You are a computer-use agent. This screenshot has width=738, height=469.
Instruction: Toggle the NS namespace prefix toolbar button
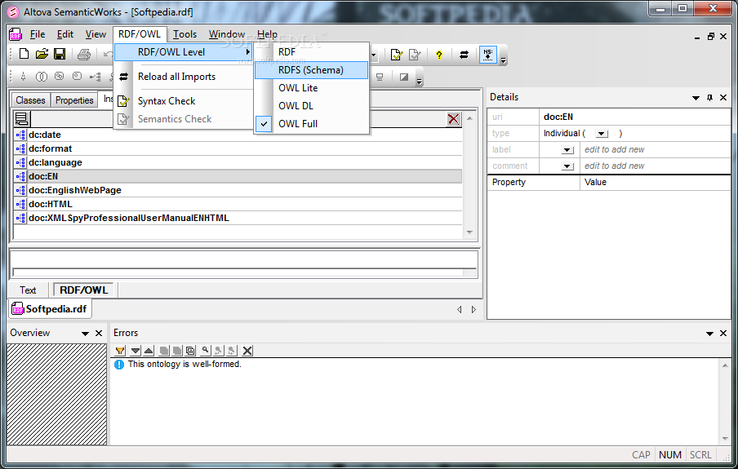tap(487, 55)
